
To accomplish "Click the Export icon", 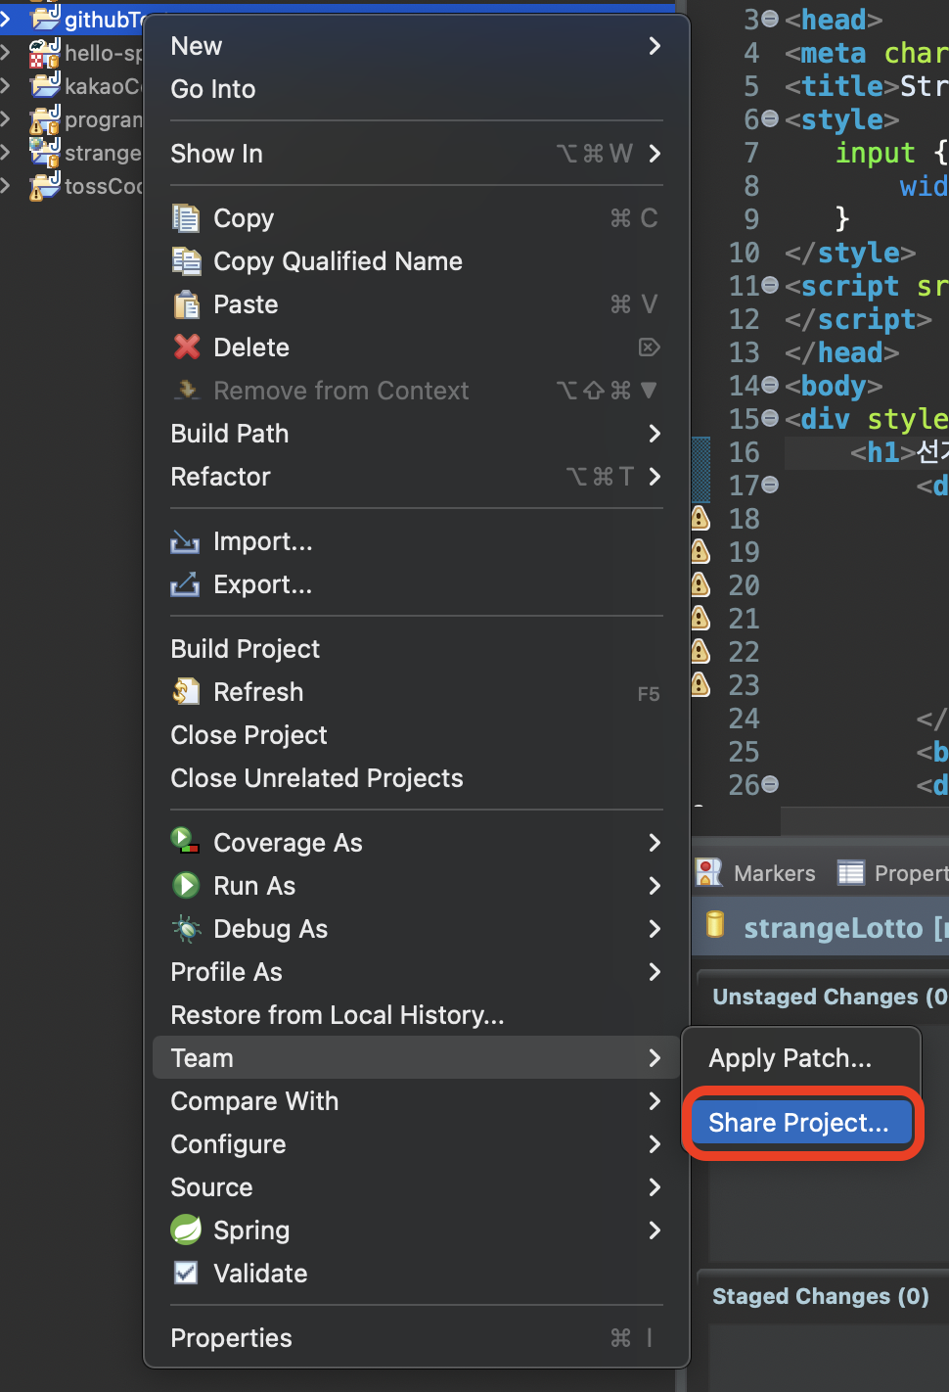I will (185, 584).
